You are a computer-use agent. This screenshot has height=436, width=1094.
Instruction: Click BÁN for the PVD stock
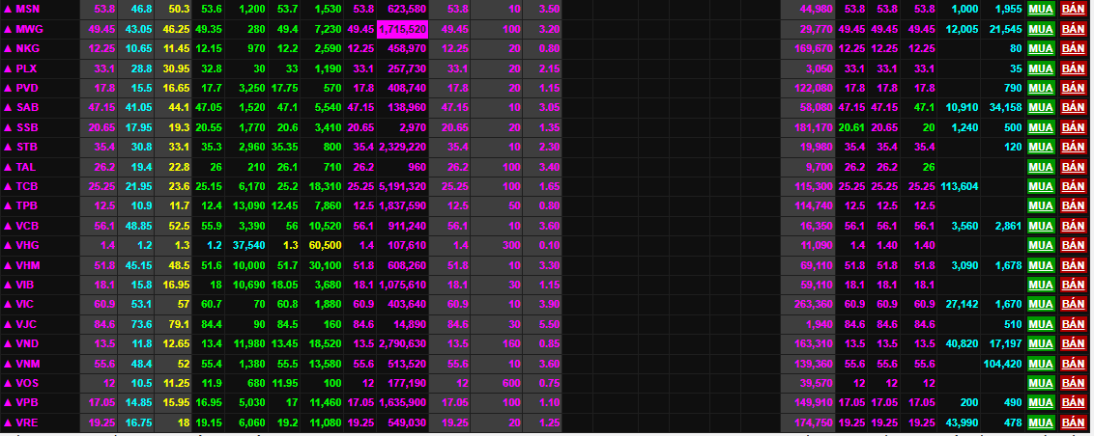1073,88
